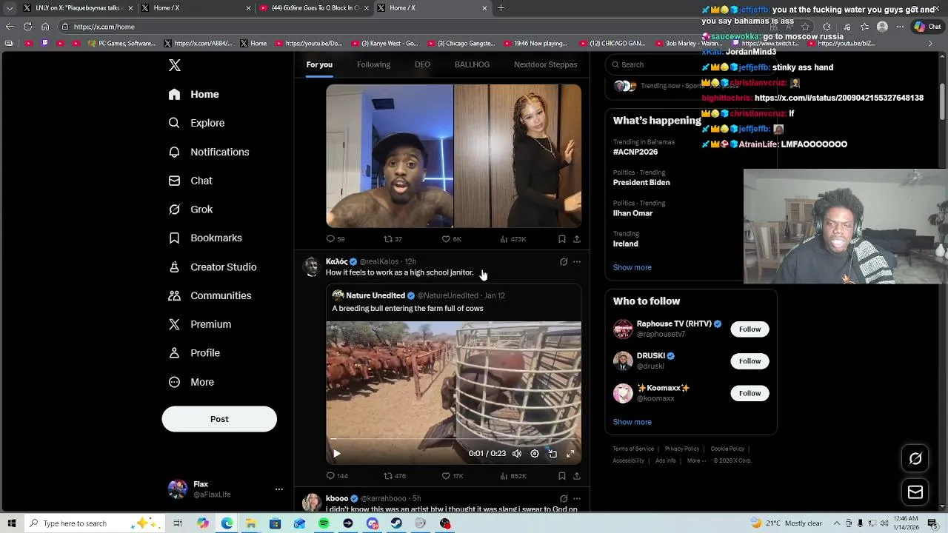This screenshot has width=948, height=533.
Task: Show more trends under What's happening
Action: click(x=632, y=267)
